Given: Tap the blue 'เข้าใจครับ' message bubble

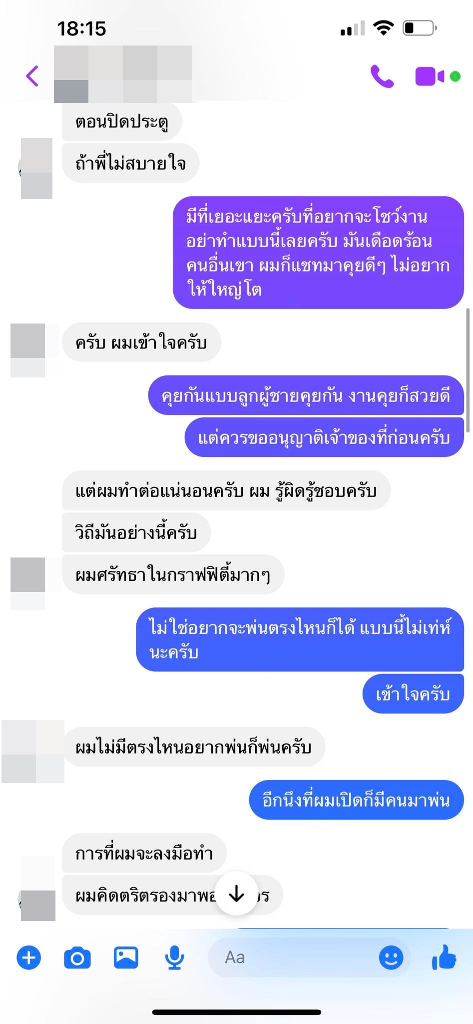Looking at the screenshot, I should coord(413,693).
